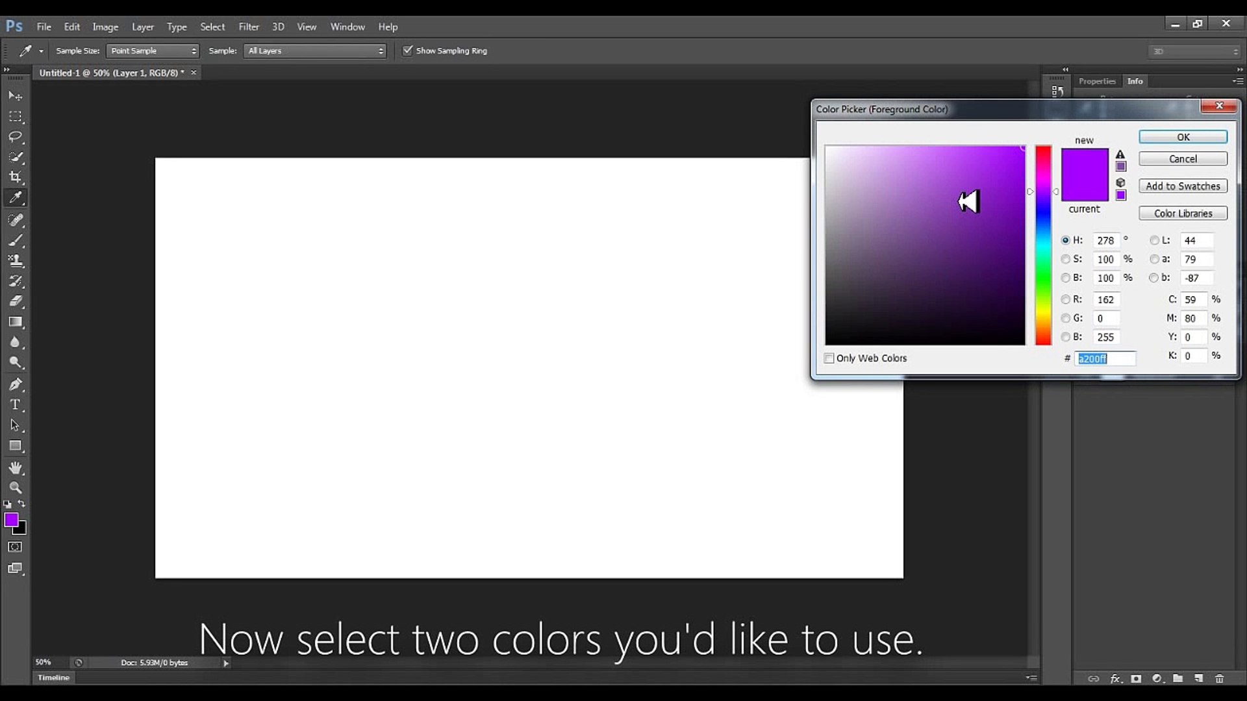Click the foreground color swatch in the toolbar

point(11,520)
